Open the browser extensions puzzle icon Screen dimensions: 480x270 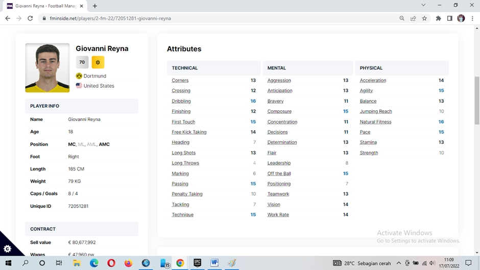coord(438,18)
